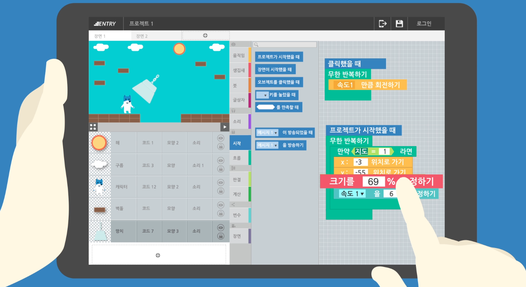Toggle the eye visibility icon for 해

pos(221,138)
